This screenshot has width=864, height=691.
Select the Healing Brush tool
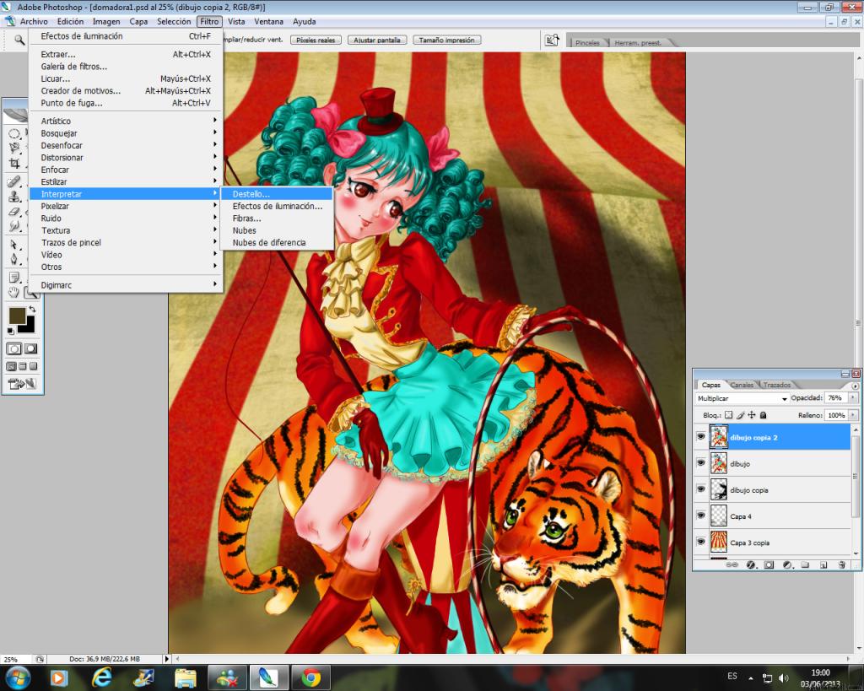(13, 182)
